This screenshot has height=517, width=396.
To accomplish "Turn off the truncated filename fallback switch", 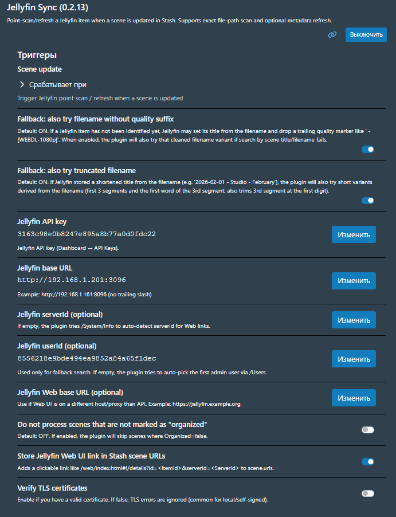I will pos(367,201).
